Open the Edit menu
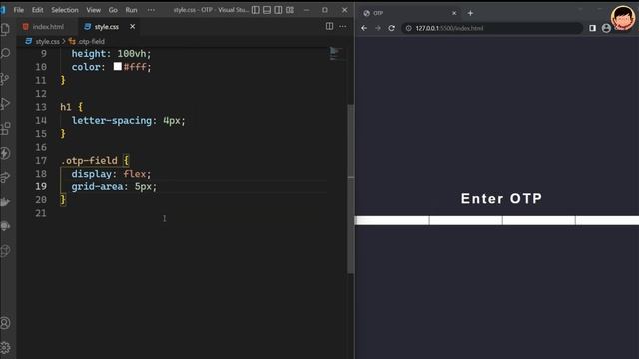 coord(38,10)
